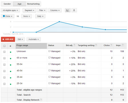Switch to the Gender tab
Viewport: 128px width, 103px height.
(7, 4)
